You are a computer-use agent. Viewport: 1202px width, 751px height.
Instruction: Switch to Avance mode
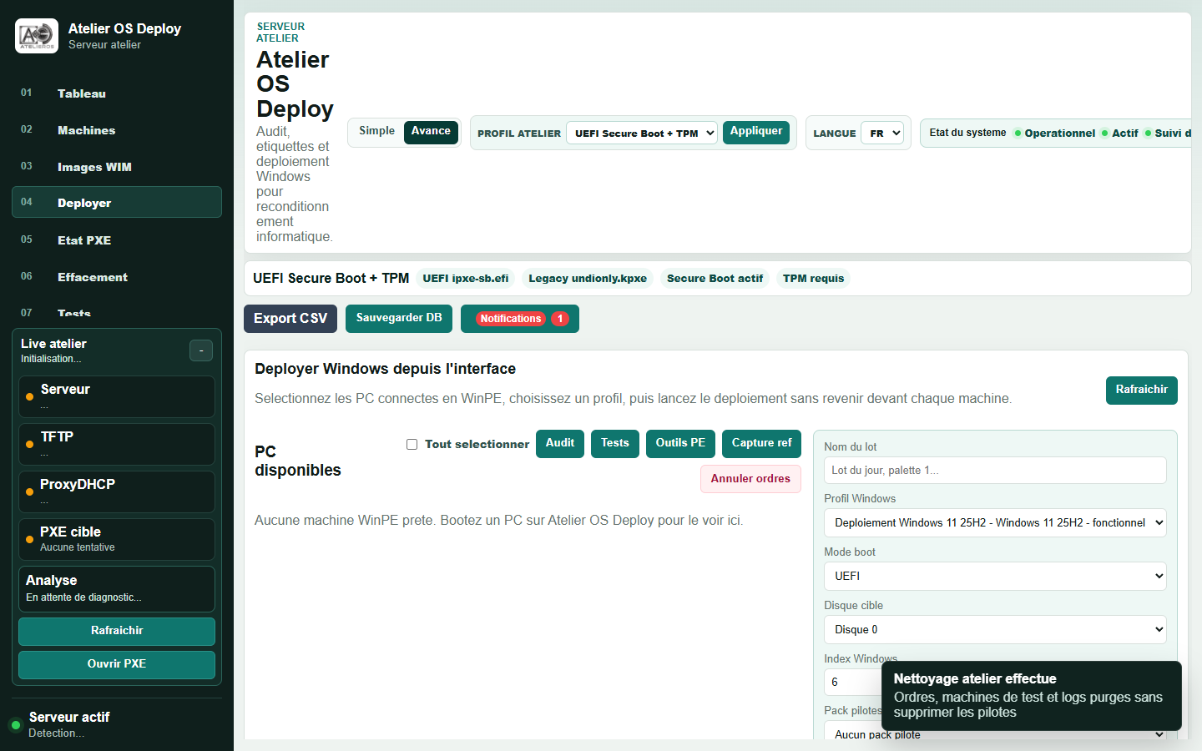coord(431,132)
